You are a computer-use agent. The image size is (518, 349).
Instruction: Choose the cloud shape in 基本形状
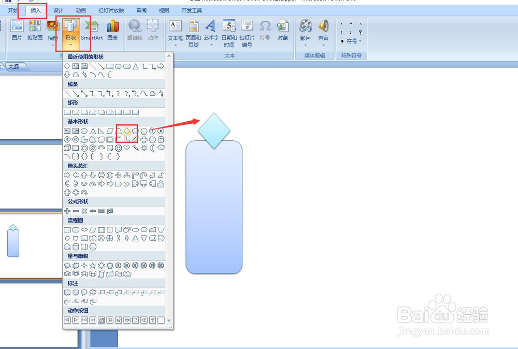pyautogui.click(x=161, y=148)
